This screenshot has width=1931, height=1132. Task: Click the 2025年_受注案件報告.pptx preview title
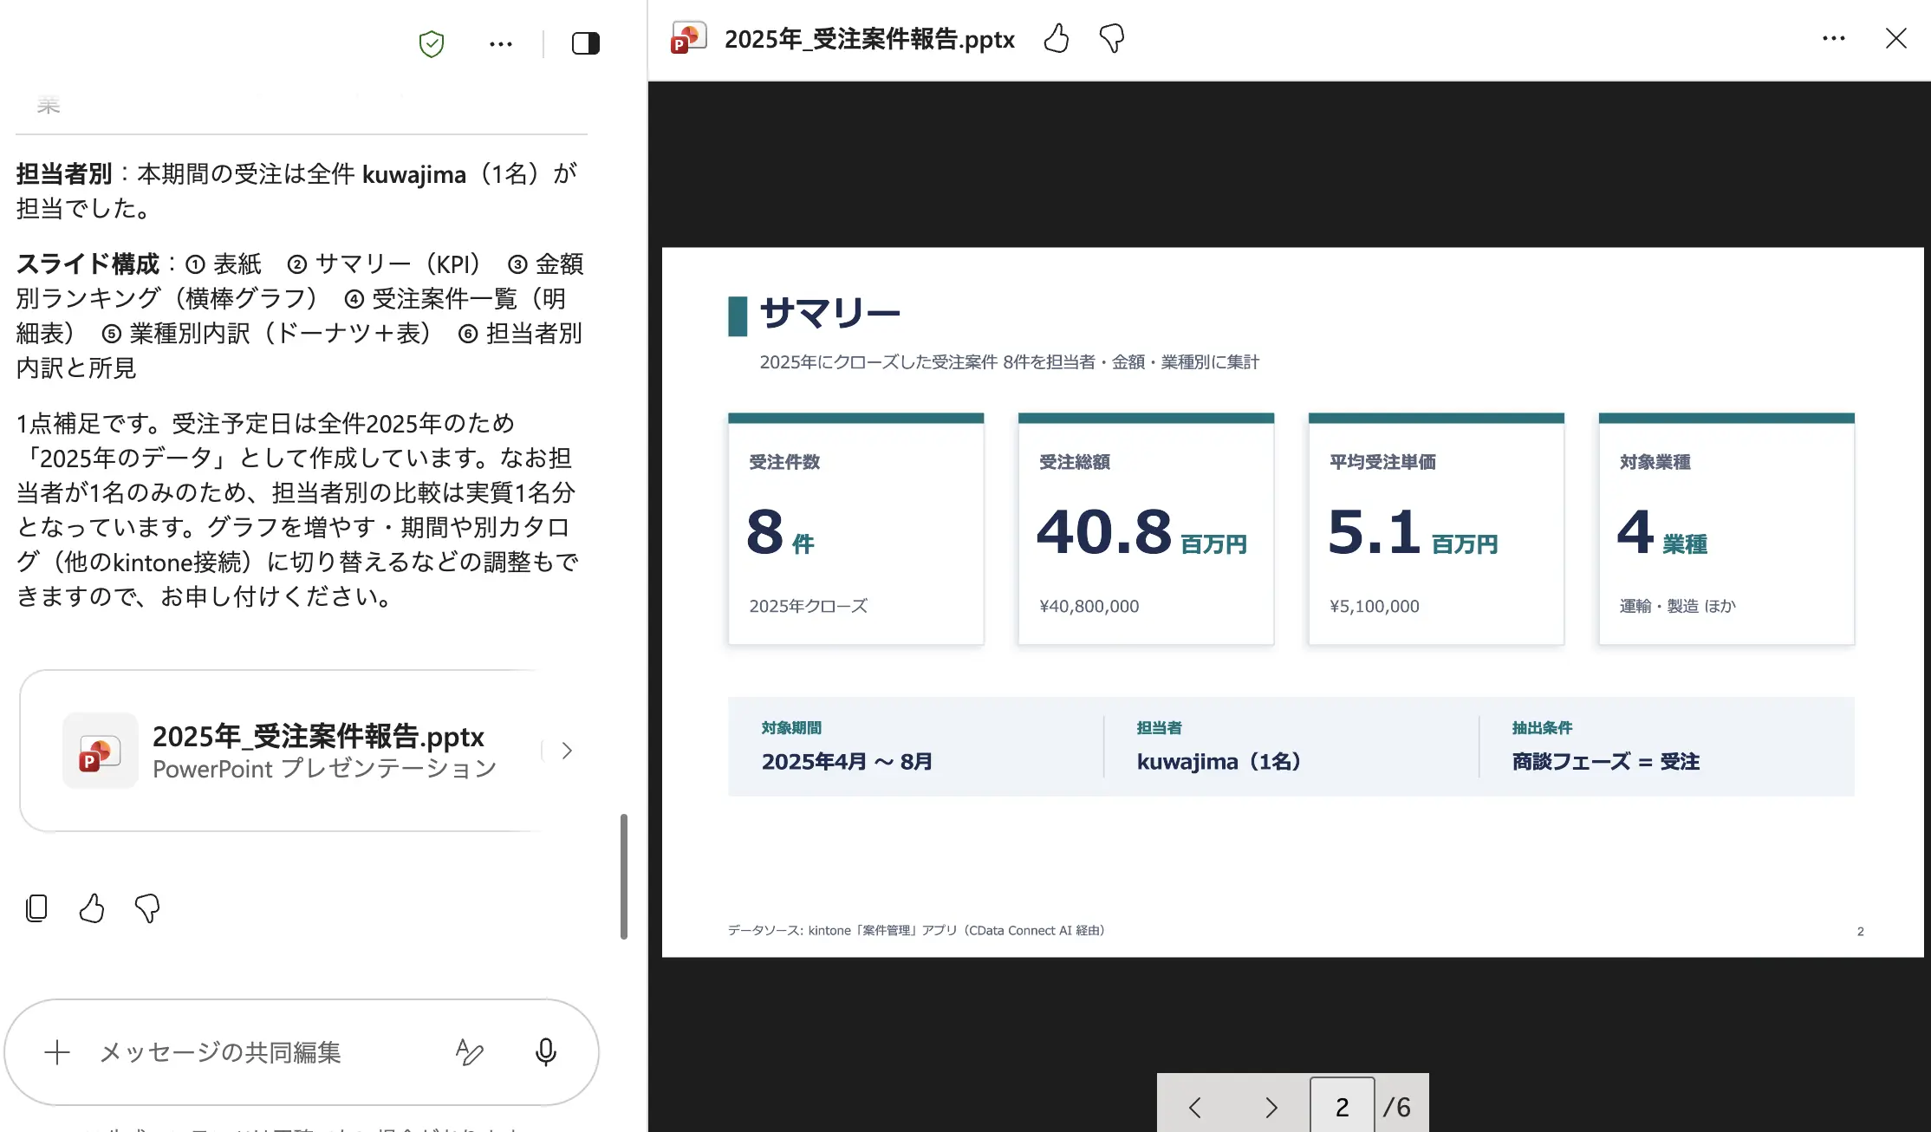pos(869,39)
